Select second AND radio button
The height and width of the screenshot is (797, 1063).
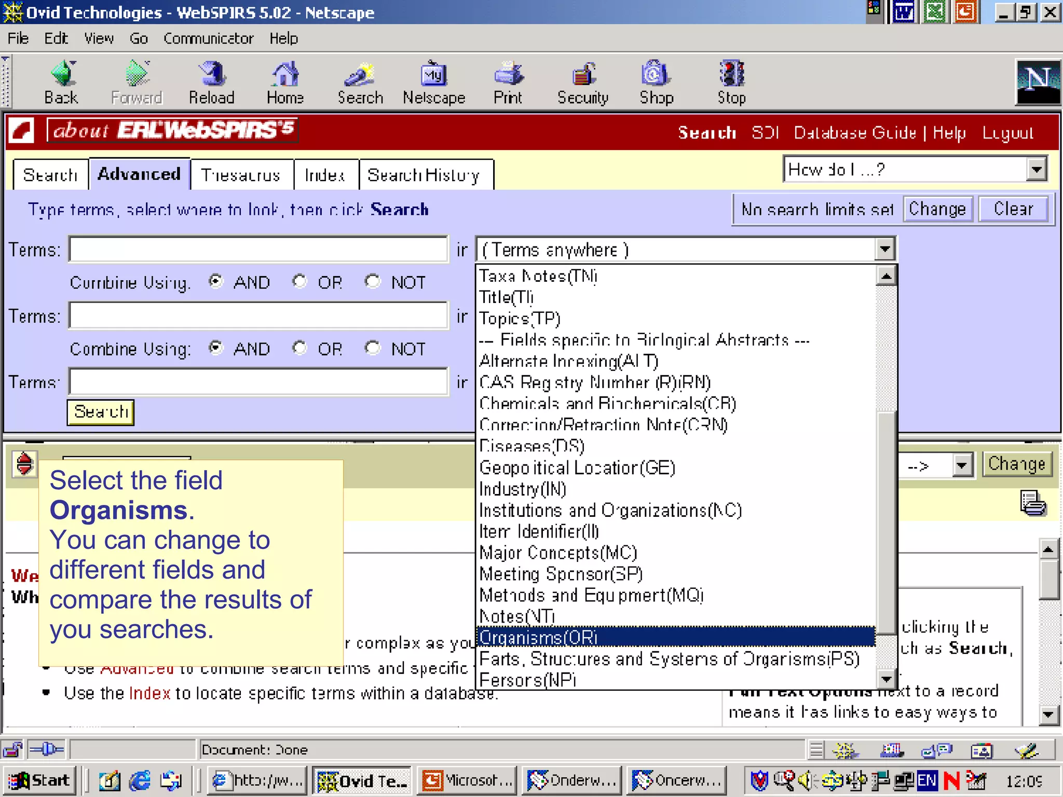coord(216,348)
